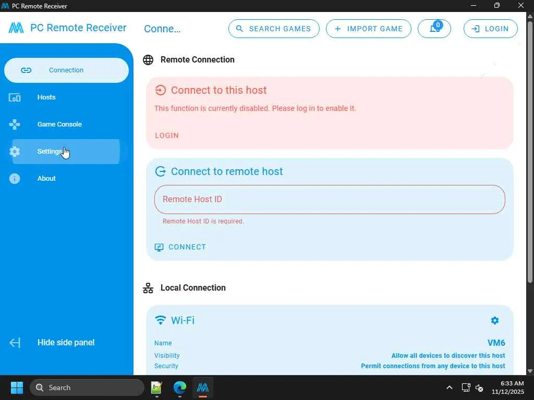The height and width of the screenshot is (400, 534).
Task: Click the VM6 host name value
Action: click(496, 343)
